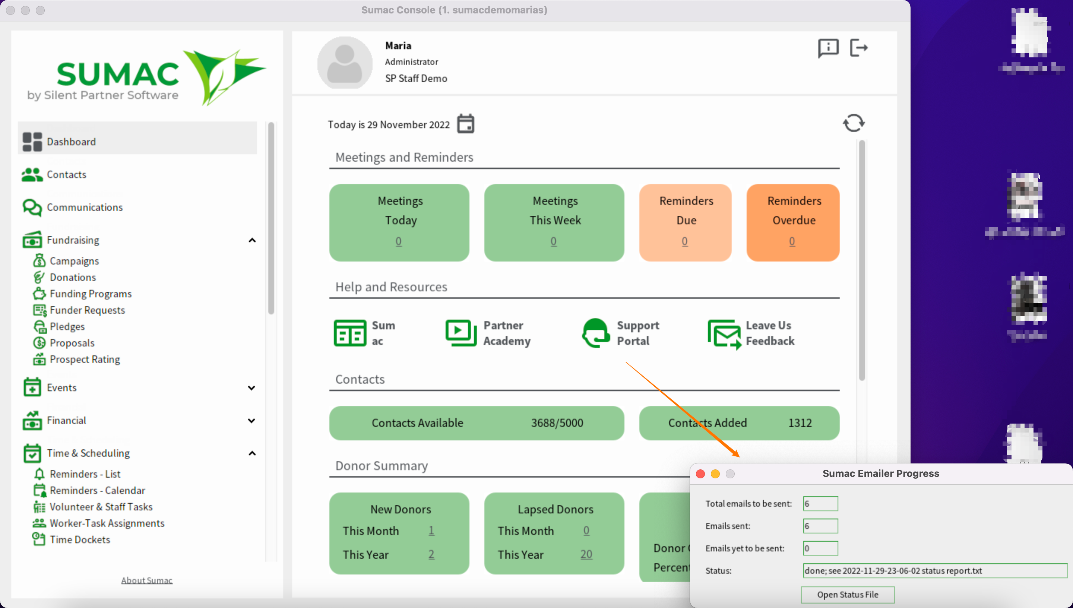Screen dimensions: 1073x608
Task: Open the calendar icon beside today's date
Action: click(x=465, y=124)
